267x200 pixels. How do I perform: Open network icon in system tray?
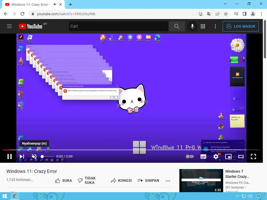[244, 196]
